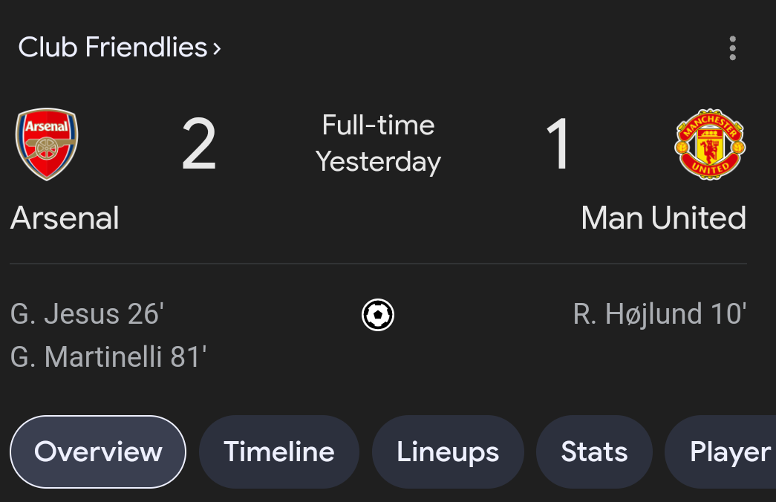Image resolution: width=776 pixels, height=502 pixels.
Task: Open the Lineups tab
Action: [x=448, y=452]
